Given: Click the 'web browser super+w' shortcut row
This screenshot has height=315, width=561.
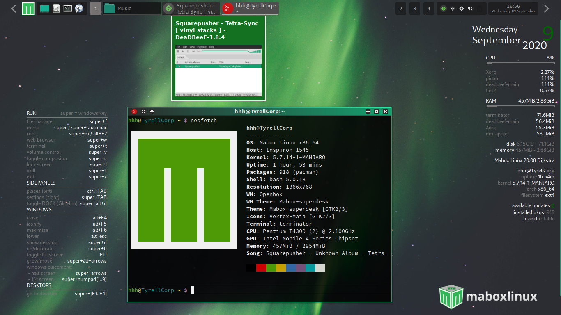Looking at the screenshot, I should click(x=67, y=140).
